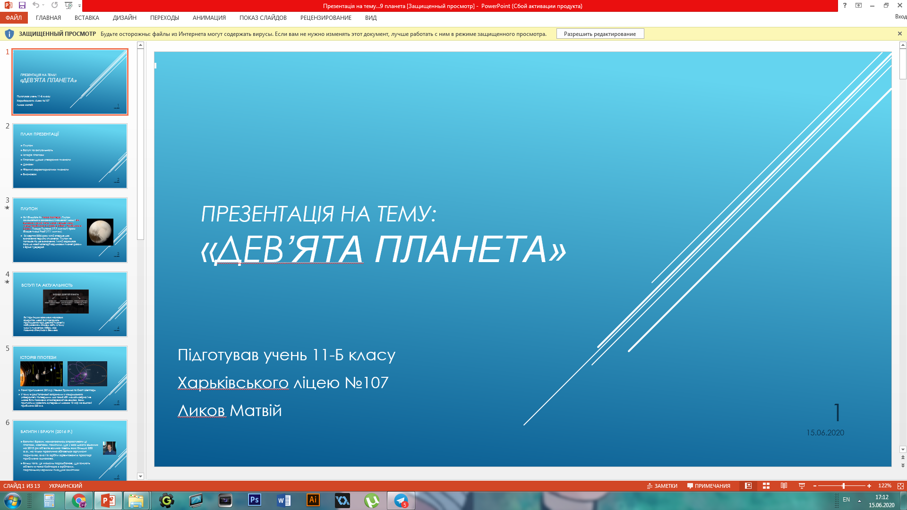Screen dimensions: 907x510
Task: Select slide 3 thumbnail ПЛУТОН
Action: pos(70,230)
